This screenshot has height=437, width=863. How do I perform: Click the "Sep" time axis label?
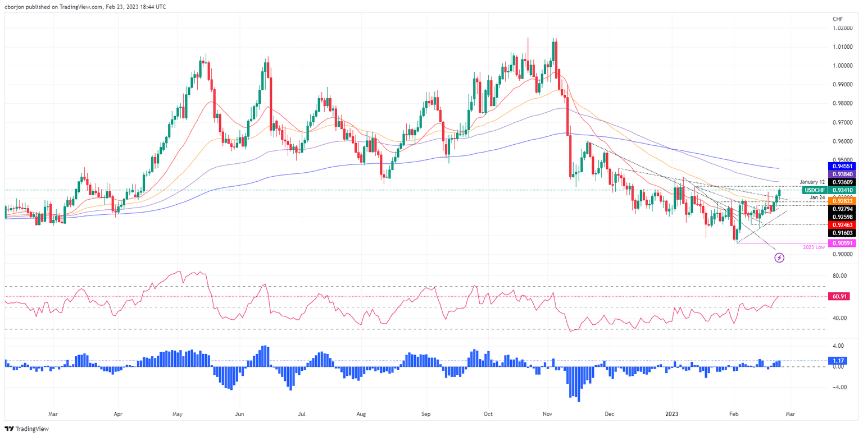[x=426, y=415]
